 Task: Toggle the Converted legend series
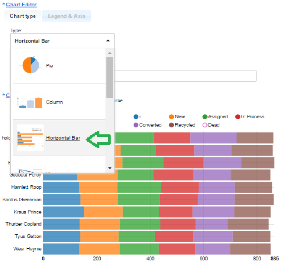point(147,125)
